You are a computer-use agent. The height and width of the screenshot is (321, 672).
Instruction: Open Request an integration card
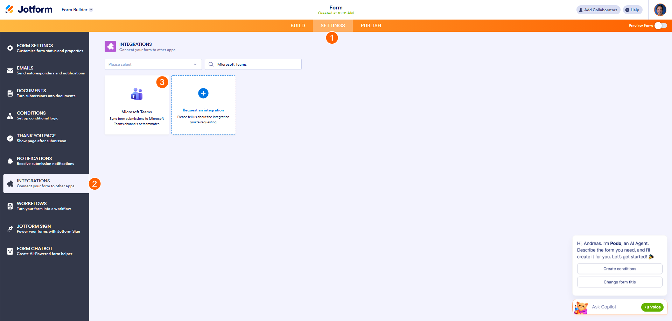click(x=203, y=105)
